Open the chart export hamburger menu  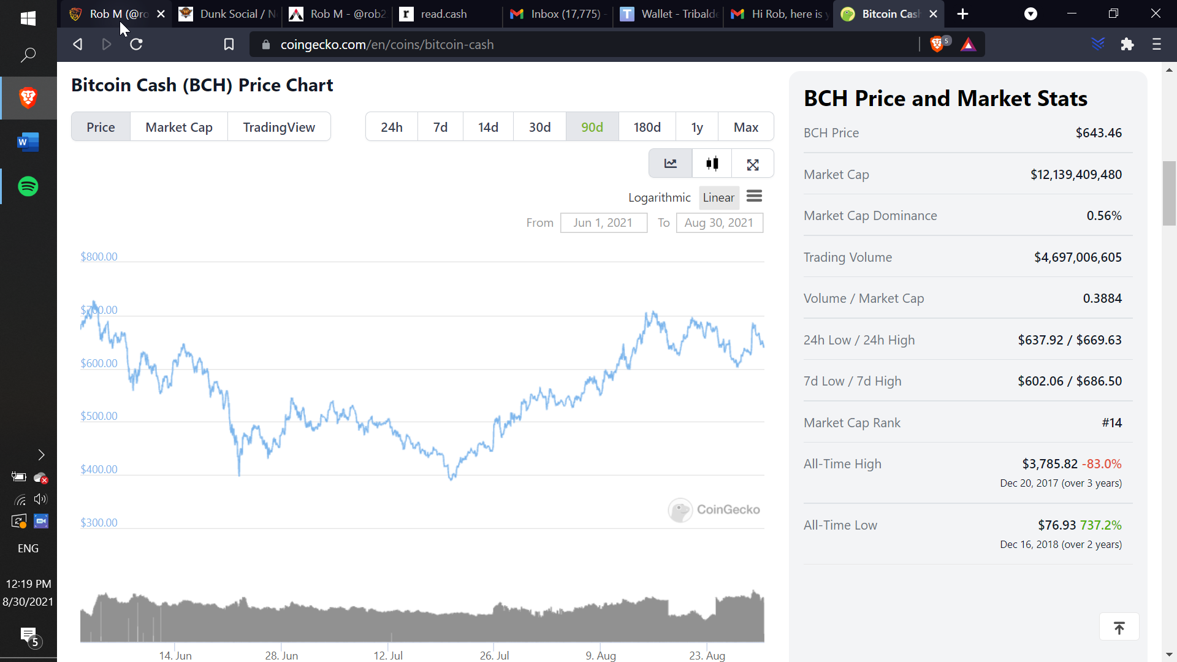point(754,196)
